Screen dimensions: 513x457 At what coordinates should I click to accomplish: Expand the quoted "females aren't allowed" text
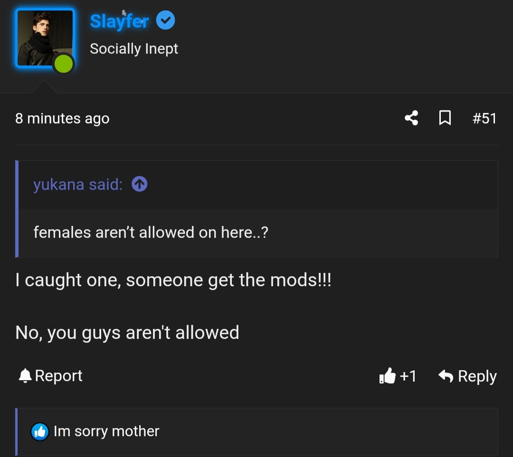click(151, 233)
